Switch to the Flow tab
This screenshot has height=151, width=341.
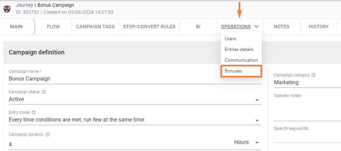point(53,27)
